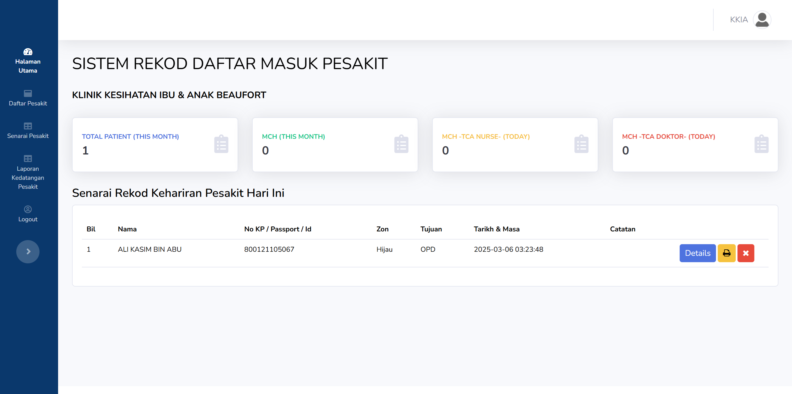Open the KKIA user dropdown menu
This screenshot has width=792, height=394.
(x=739, y=20)
